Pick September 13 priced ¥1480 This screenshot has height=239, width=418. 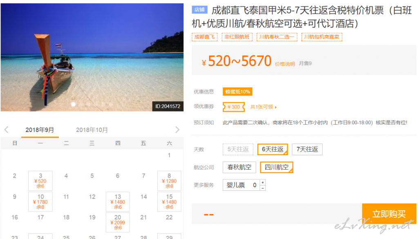click(118, 202)
